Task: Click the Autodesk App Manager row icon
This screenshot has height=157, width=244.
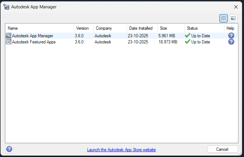Action: click(9, 36)
